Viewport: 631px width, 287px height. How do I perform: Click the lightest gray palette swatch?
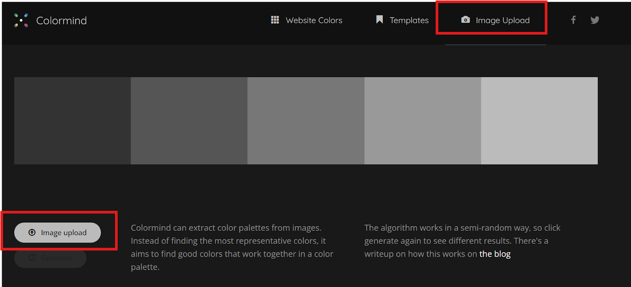coord(539,121)
